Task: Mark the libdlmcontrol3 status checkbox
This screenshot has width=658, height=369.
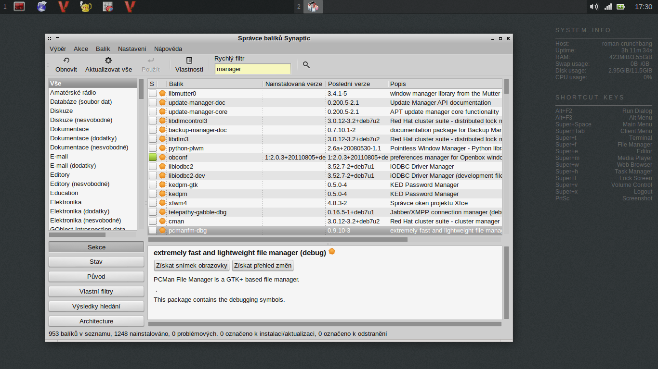Action: point(152,121)
